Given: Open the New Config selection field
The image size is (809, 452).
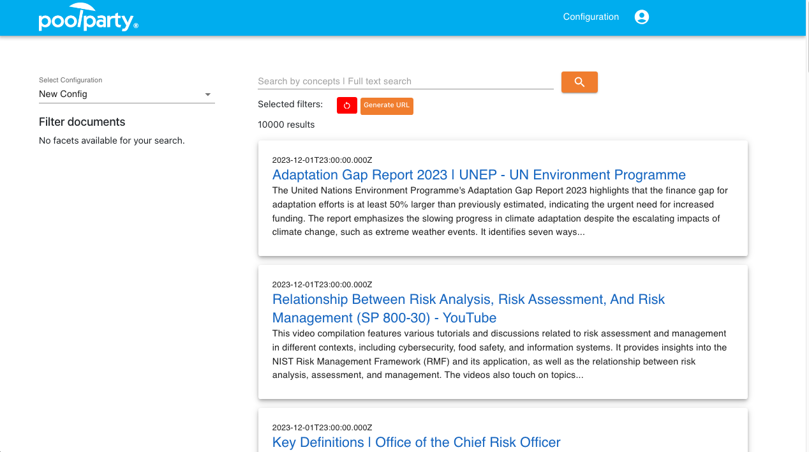Looking at the screenshot, I should coord(121,94).
